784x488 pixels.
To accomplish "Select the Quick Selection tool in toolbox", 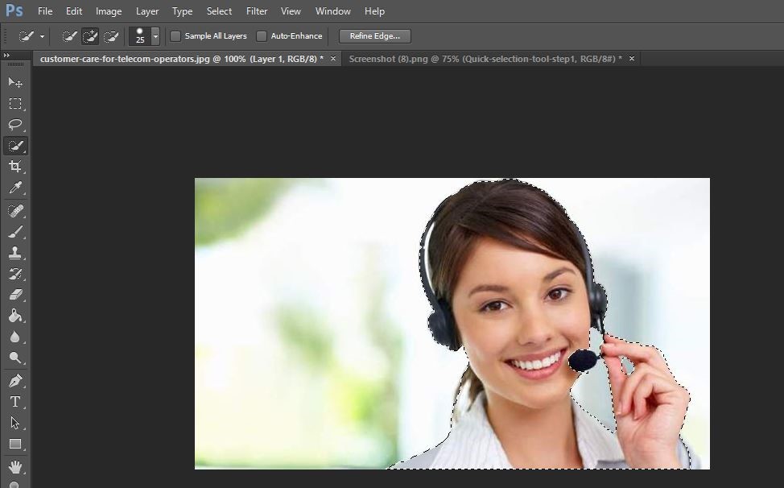I will (15, 146).
